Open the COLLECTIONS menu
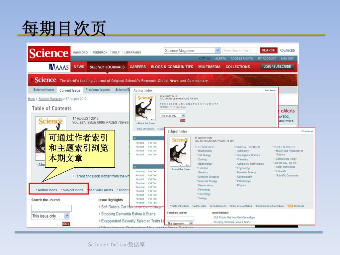Viewport: 340px width, 255px height. click(238, 67)
